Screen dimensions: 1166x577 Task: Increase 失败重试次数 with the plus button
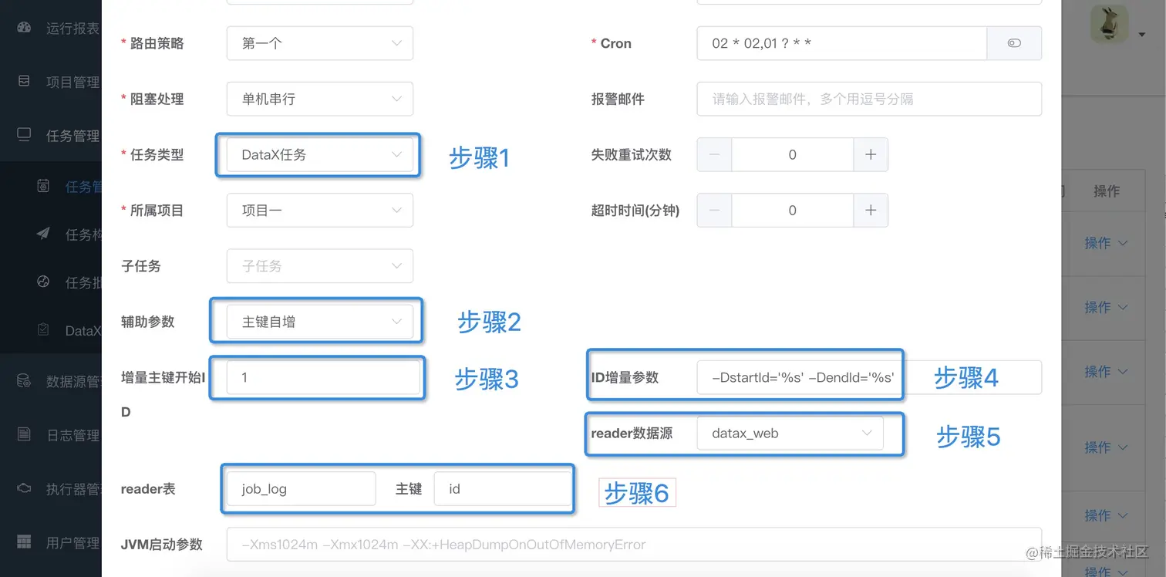871,154
